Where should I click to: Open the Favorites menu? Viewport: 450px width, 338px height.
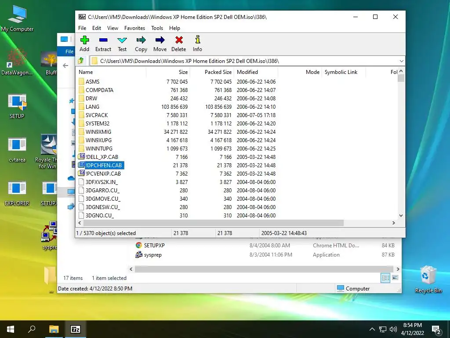pyautogui.click(x=134, y=28)
